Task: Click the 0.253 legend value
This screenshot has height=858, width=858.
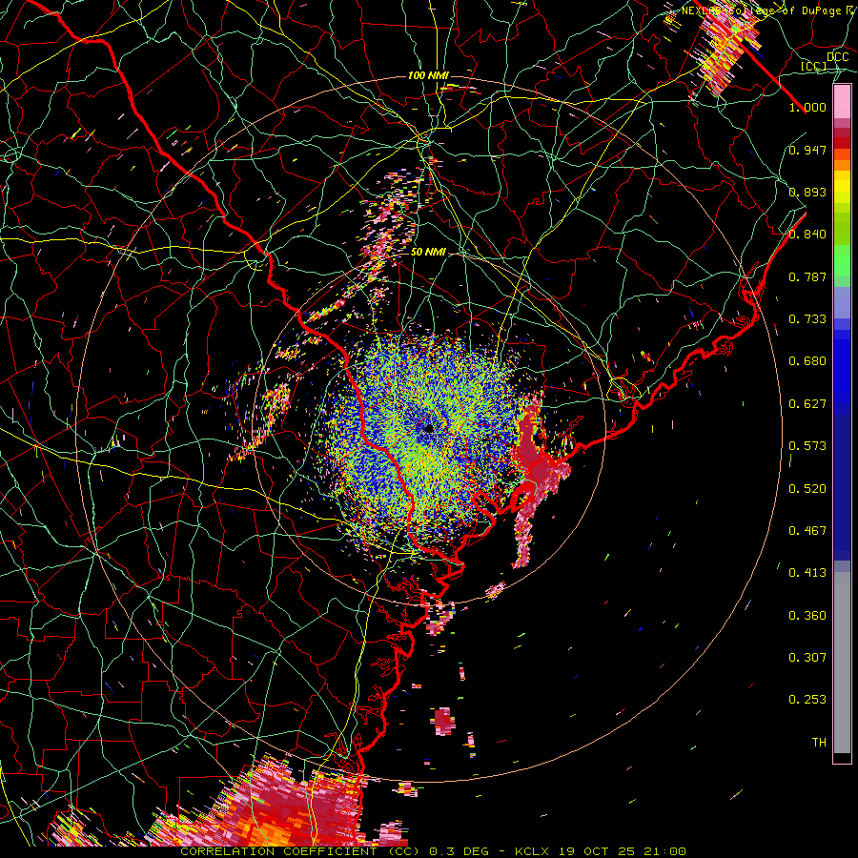Action: (807, 700)
